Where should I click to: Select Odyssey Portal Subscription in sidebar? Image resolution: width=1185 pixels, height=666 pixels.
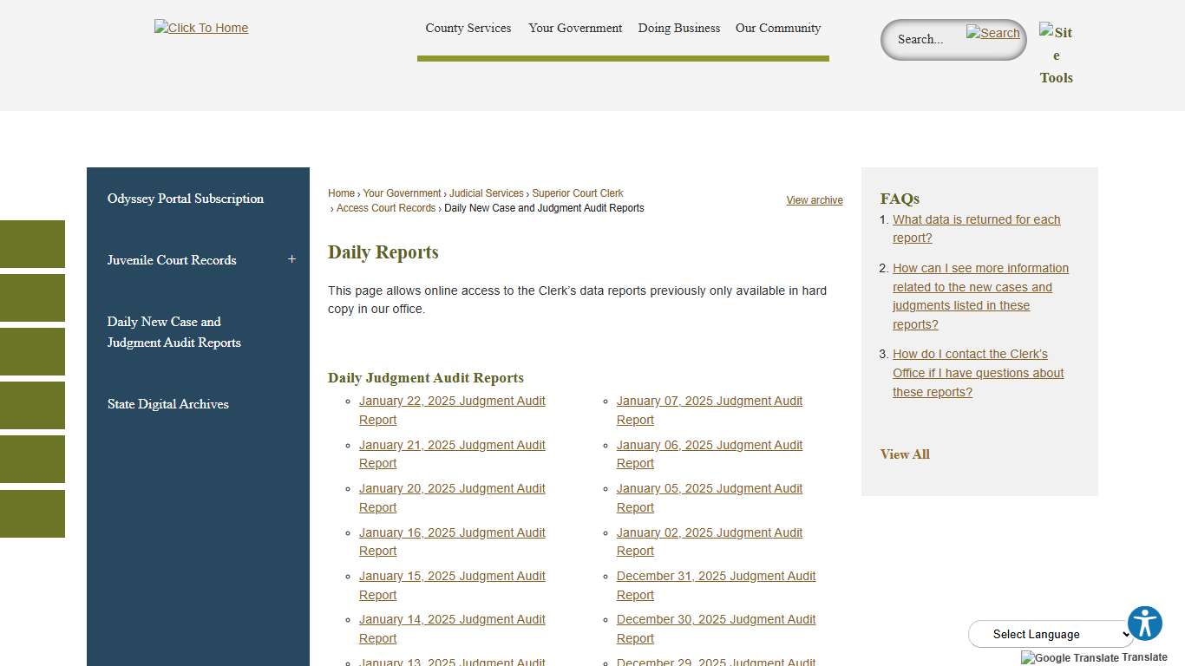[x=185, y=199]
